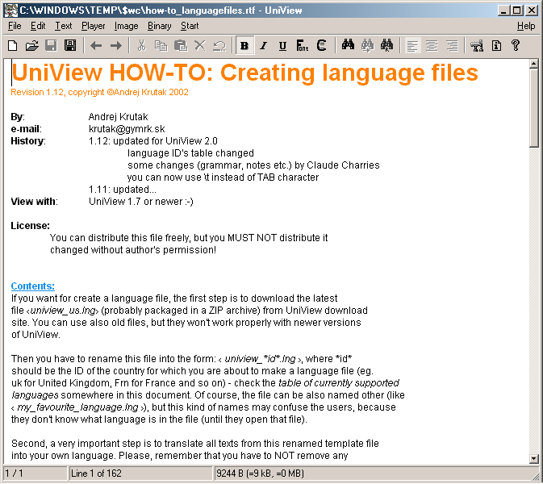Click scrollbar up arrow

tap(533, 64)
